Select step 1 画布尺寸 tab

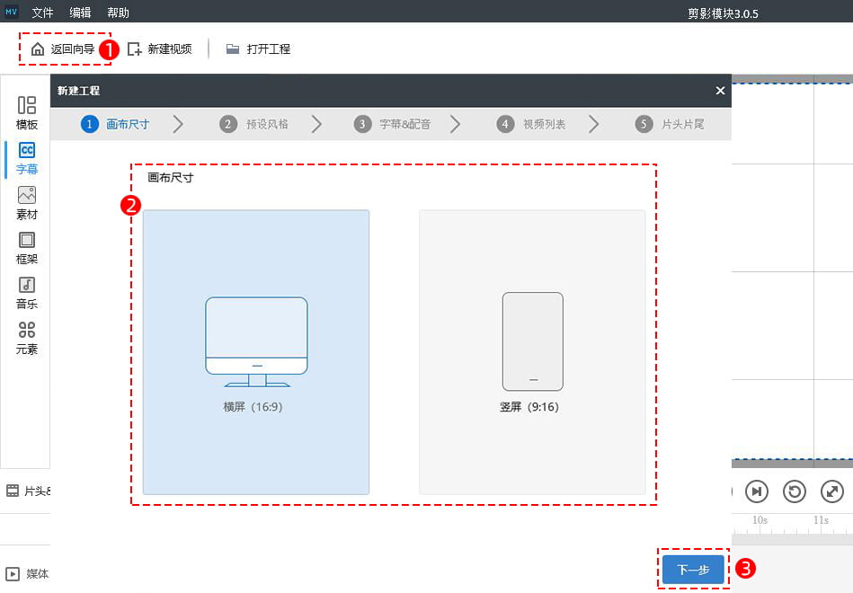pos(115,124)
